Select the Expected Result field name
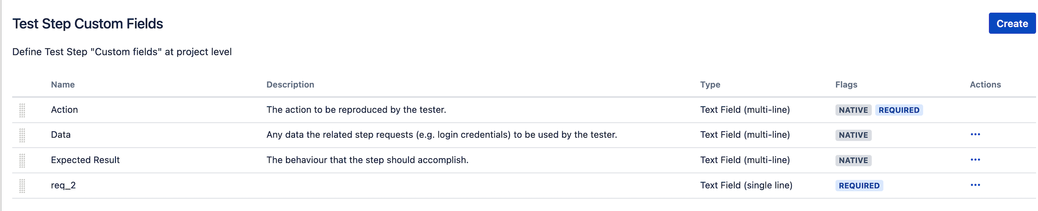Viewport: 1038px width, 211px height. tap(85, 160)
